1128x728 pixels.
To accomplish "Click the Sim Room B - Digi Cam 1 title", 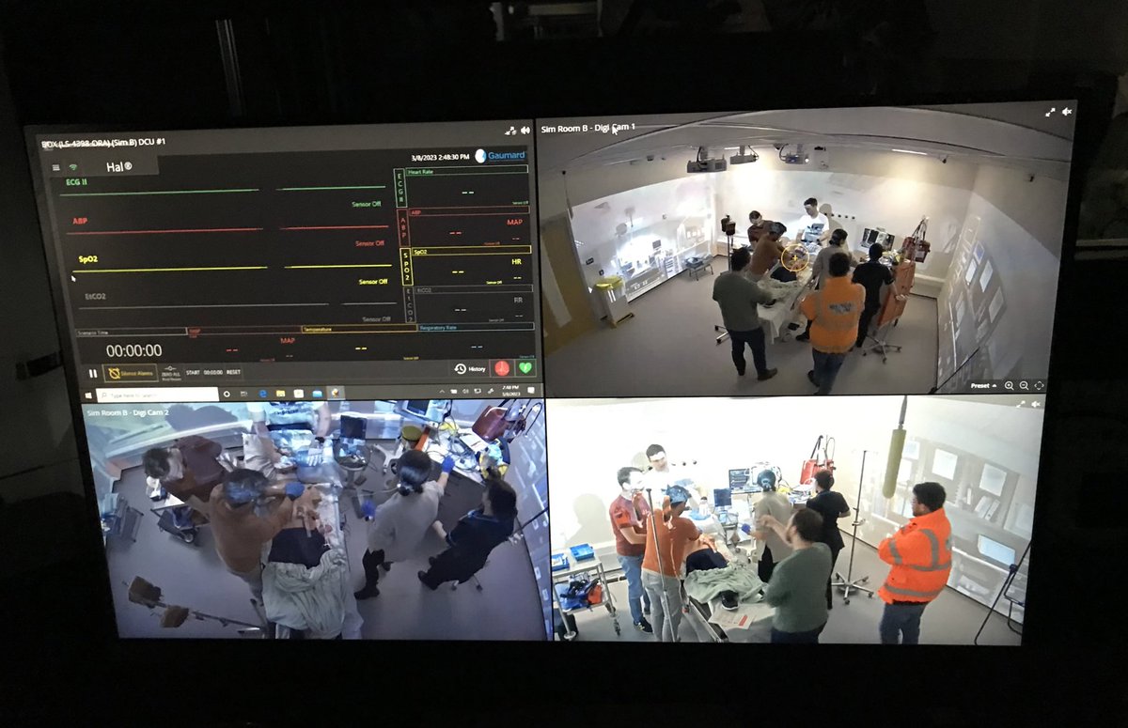I will [x=589, y=127].
